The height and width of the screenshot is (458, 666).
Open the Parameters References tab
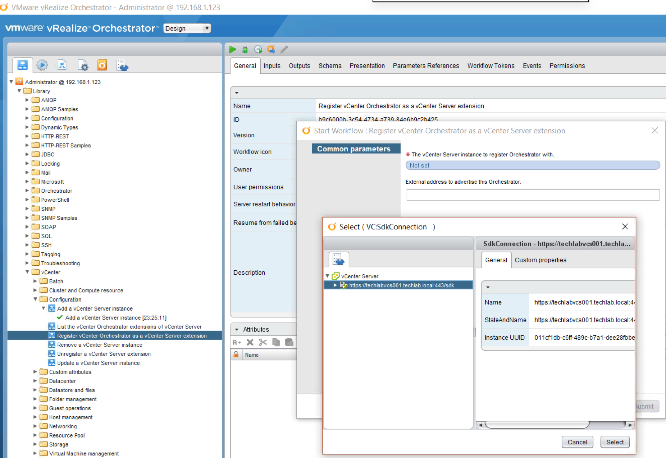coord(426,66)
